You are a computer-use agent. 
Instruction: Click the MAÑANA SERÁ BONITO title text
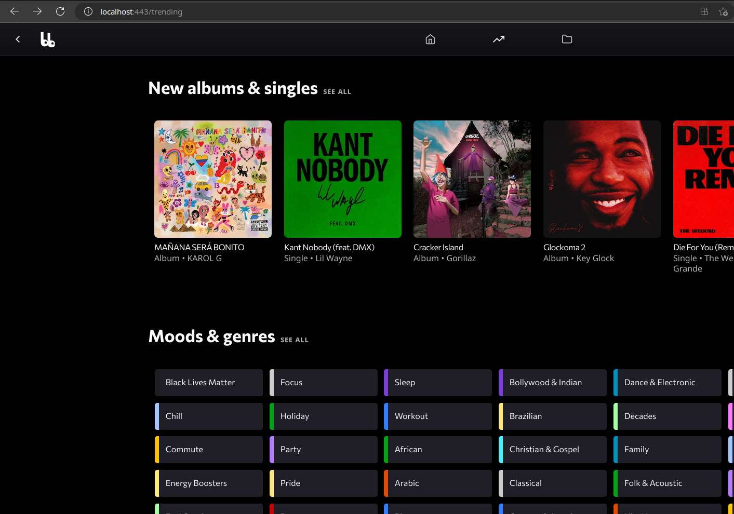[199, 248]
